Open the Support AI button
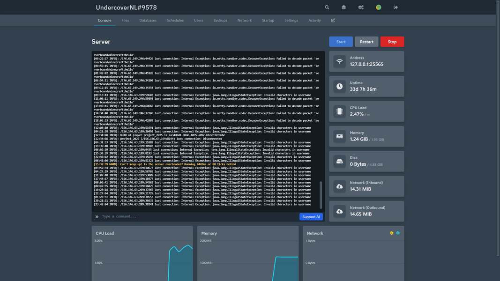 point(311,217)
